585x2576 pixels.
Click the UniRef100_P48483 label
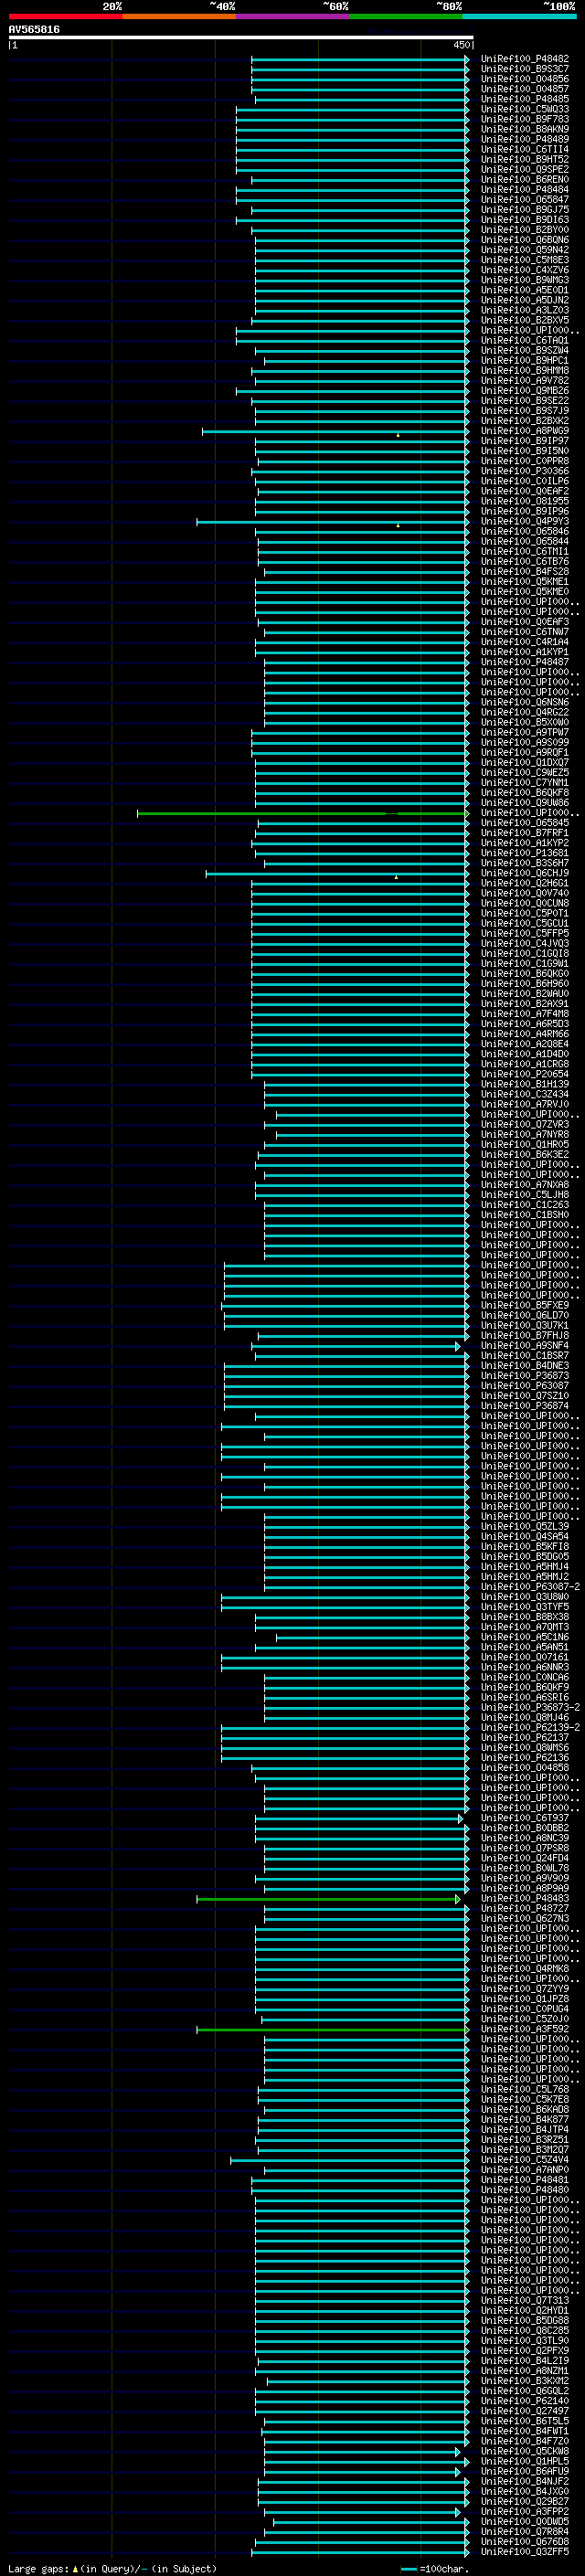coord(525,1898)
